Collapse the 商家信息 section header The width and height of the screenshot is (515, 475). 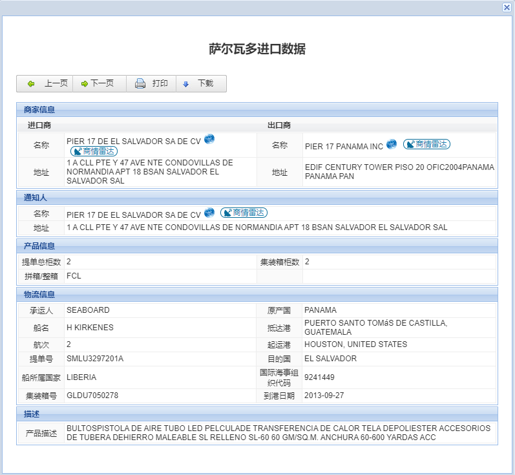39,109
